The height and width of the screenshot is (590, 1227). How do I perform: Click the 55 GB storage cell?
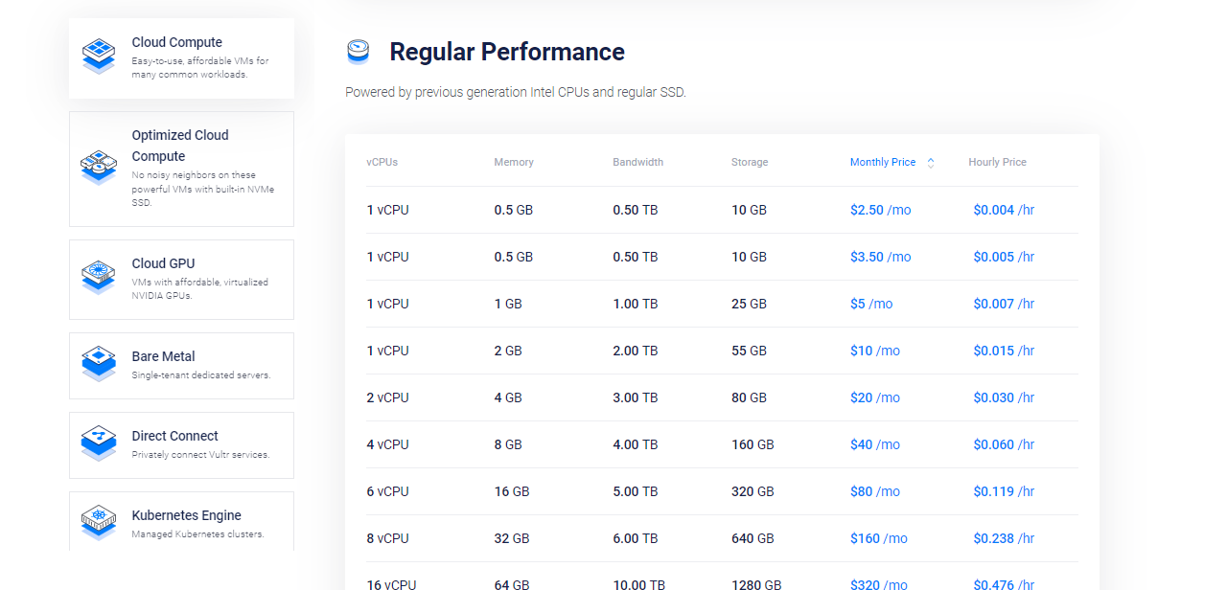tap(749, 351)
